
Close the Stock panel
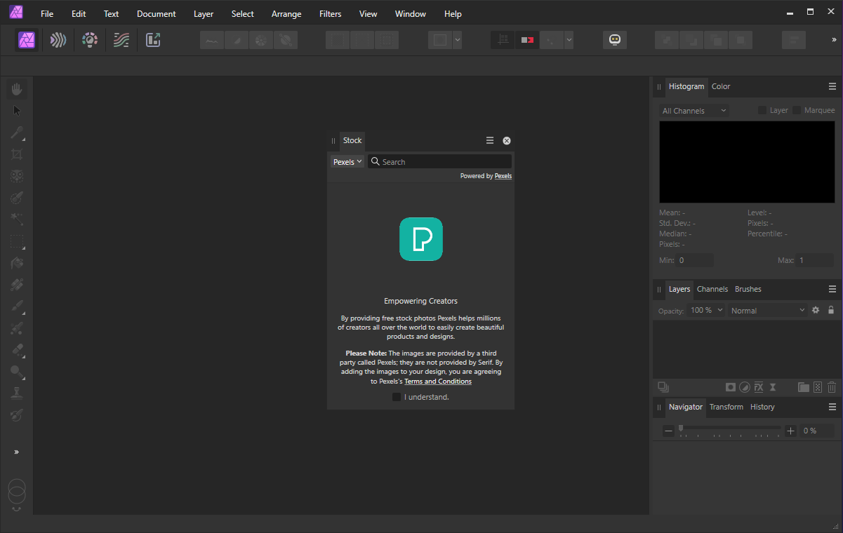point(507,140)
